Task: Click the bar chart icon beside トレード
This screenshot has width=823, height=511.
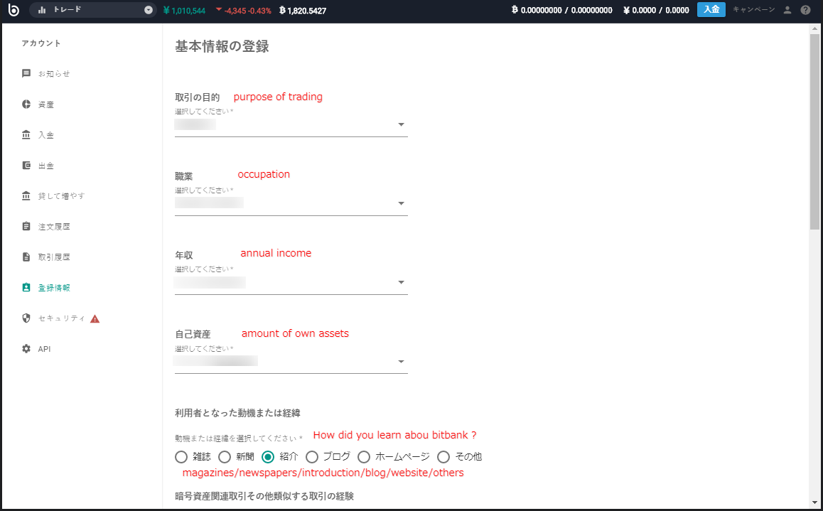Action: click(x=42, y=10)
